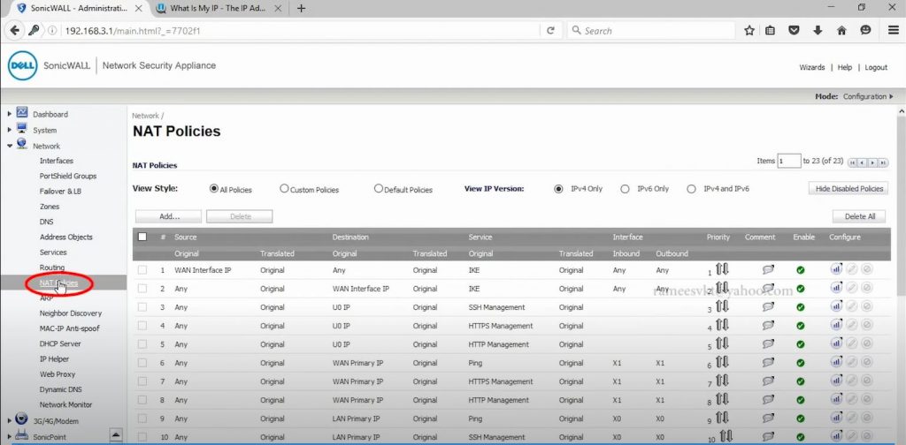Click the address bar URL
This screenshot has width=906, height=445.
(x=133, y=31)
